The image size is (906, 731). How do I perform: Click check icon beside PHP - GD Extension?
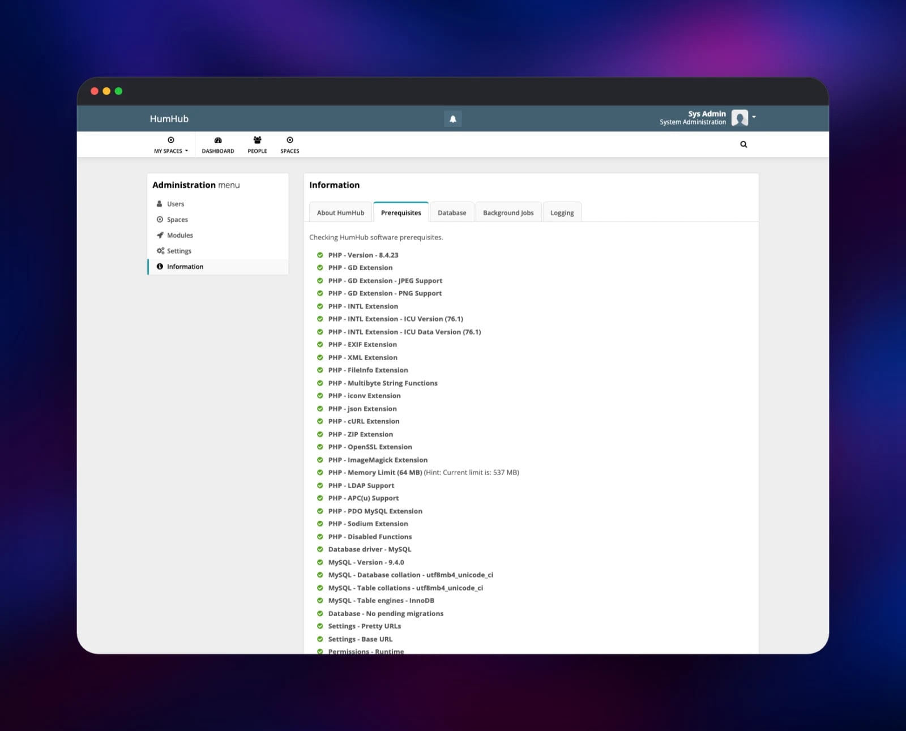tap(320, 268)
